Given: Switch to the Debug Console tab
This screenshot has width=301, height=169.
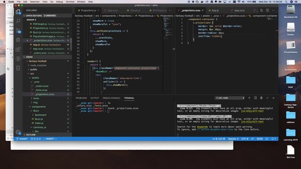Looking at the screenshot, I should 111,98.
